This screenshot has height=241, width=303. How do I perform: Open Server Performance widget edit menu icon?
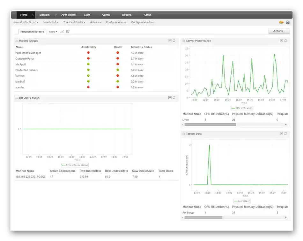point(281,41)
